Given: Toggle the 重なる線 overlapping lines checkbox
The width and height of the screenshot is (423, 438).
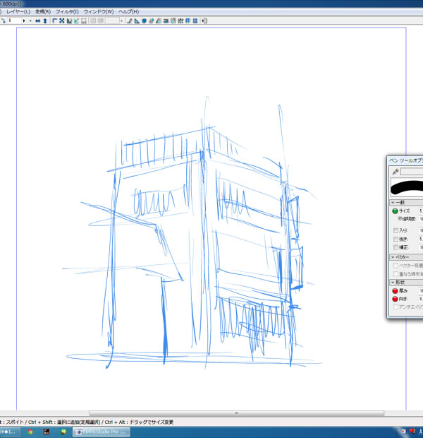Looking at the screenshot, I should (396, 274).
